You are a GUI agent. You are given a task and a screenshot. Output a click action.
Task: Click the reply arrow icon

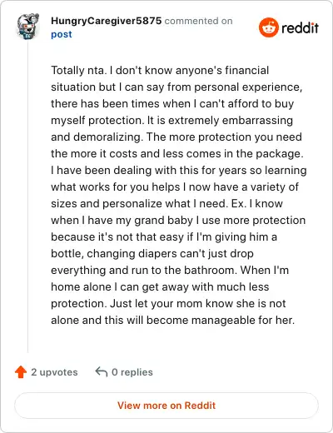click(102, 371)
